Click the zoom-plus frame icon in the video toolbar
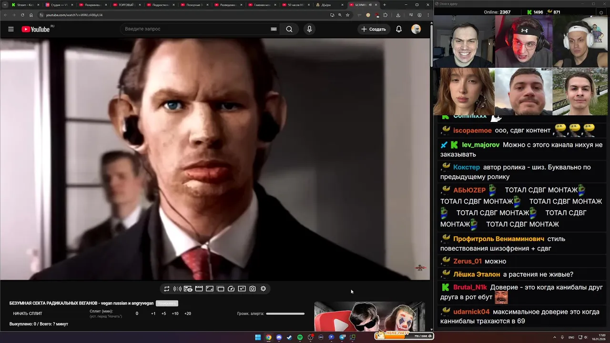 [x=242, y=289]
